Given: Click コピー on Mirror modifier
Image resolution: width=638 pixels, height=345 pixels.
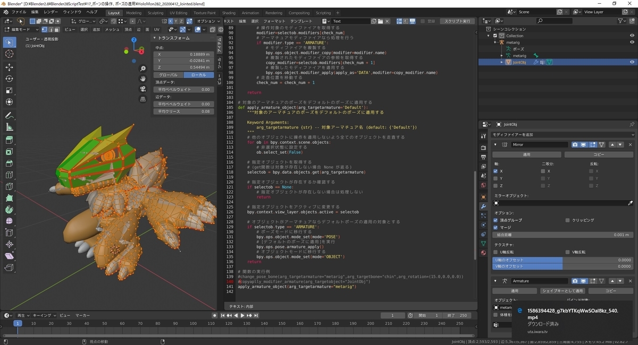Looking at the screenshot, I should pyautogui.click(x=599, y=154).
